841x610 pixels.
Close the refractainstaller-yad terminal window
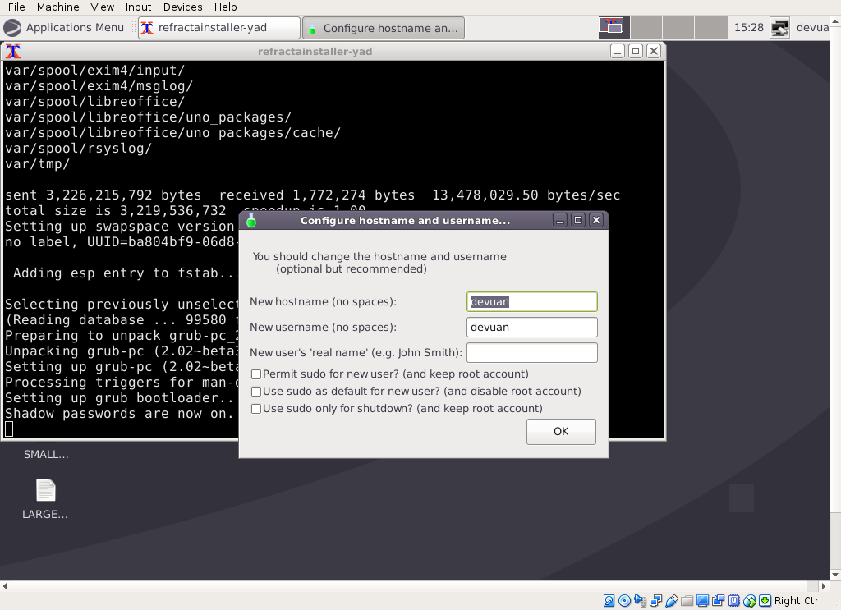tap(653, 52)
